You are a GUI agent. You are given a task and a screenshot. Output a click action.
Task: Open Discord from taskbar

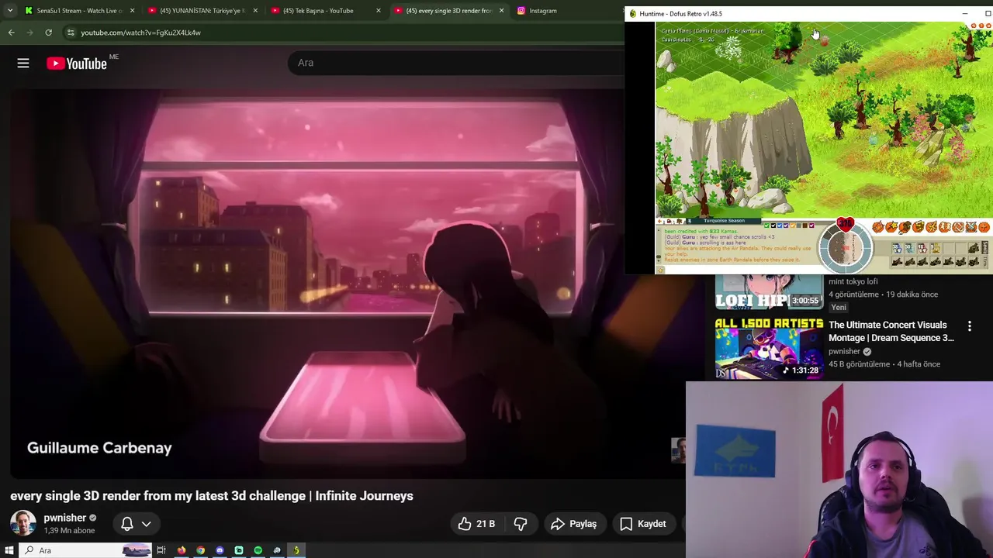coord(220,550)
